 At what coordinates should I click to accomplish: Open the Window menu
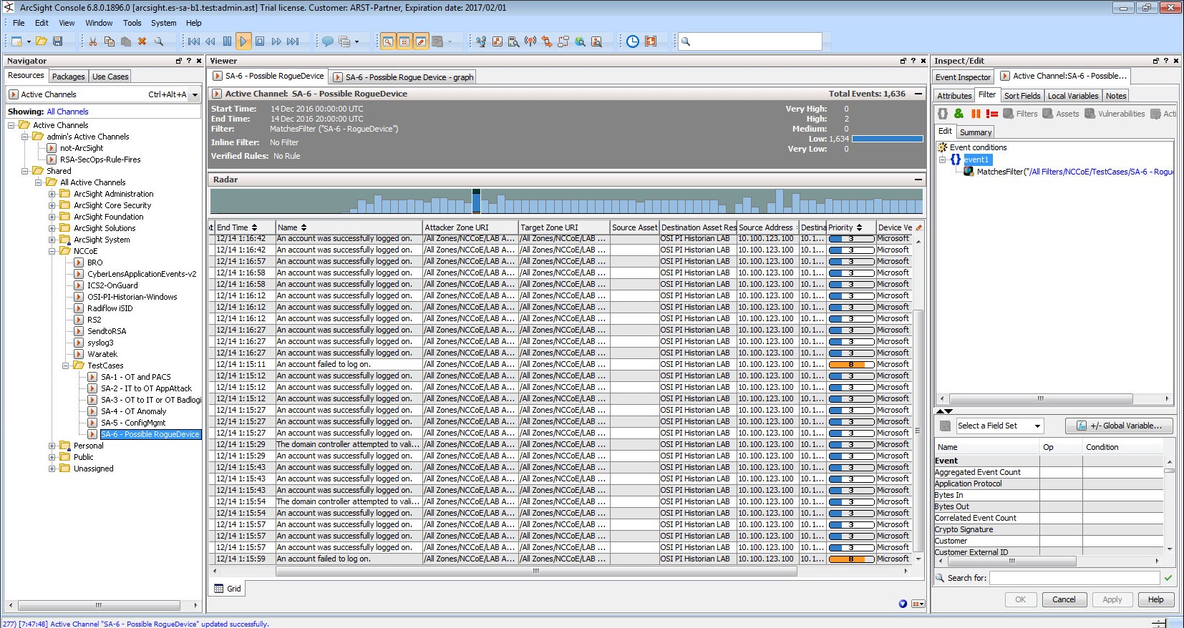[99, 23]
